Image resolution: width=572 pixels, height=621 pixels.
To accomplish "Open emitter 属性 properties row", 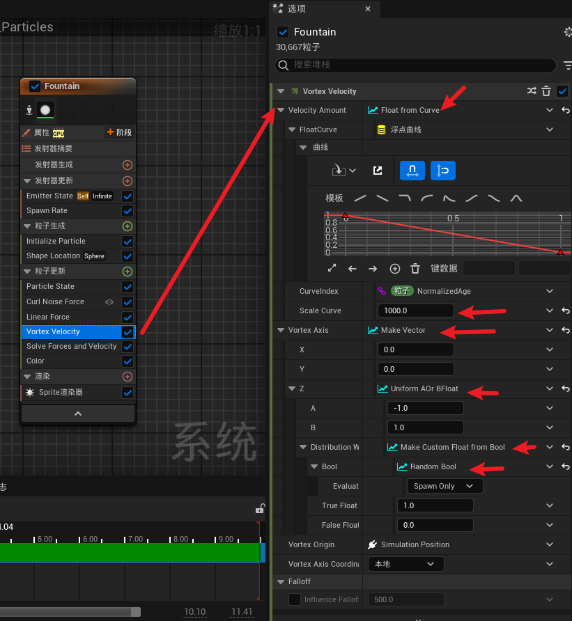I will coord(42,133).
